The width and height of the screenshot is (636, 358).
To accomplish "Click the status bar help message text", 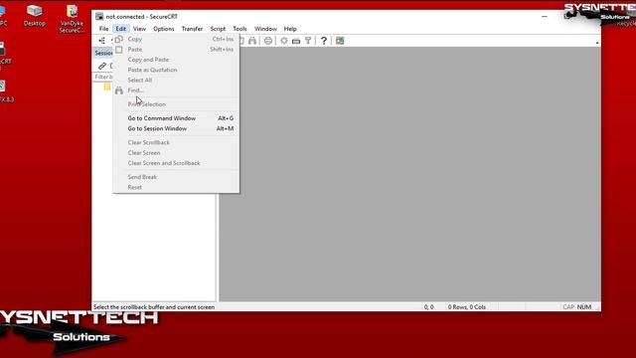I will (x=154, y=307).
